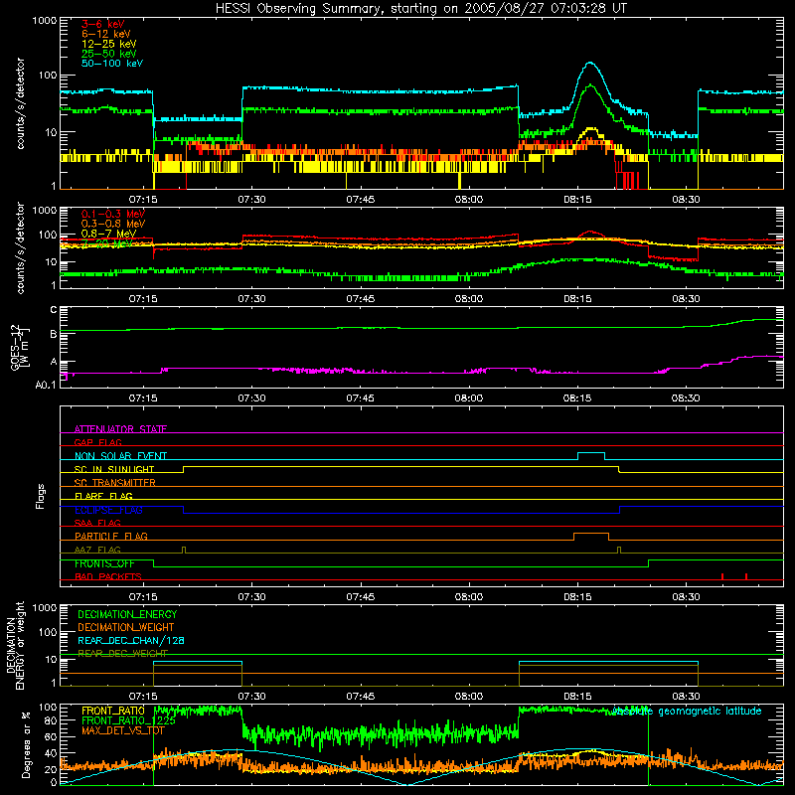This screenshot has width=795, height=795.
Task: Click the FRONT_RATIO_1225 legend label
Action: pos(128,720)
